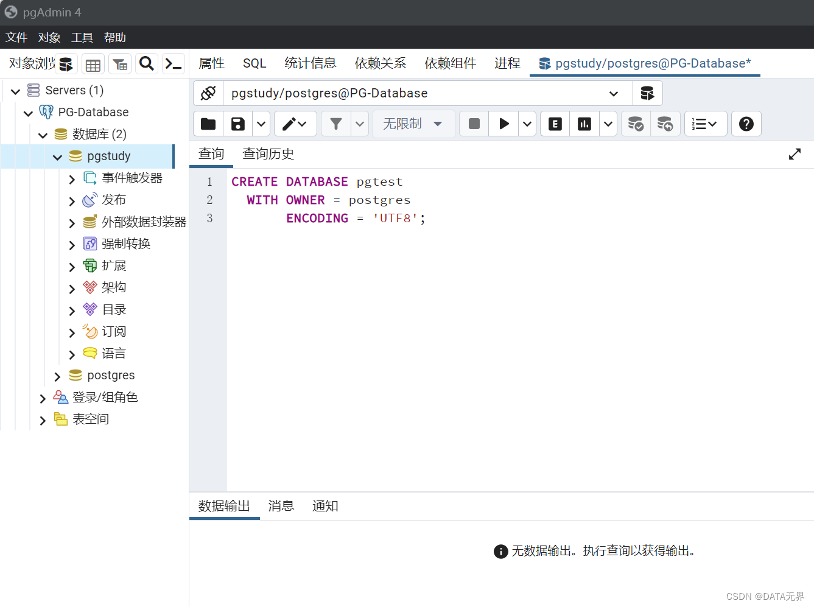This screenshot has width=814, height=607.
Task: Launch the PSQL terminal tool
Action: point(173,63)
